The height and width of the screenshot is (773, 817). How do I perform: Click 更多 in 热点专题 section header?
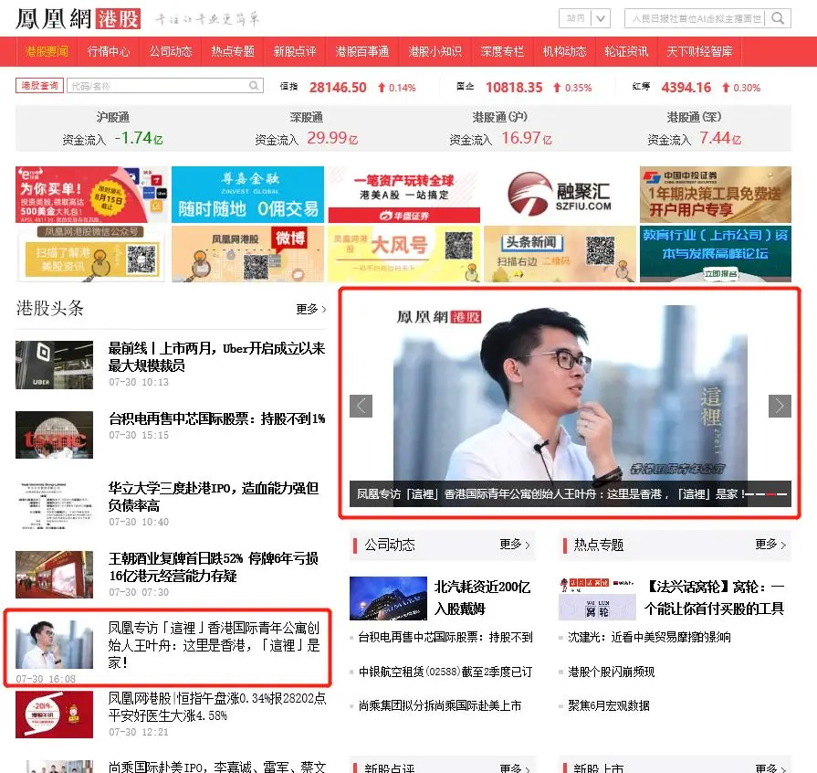pos(770,545)
